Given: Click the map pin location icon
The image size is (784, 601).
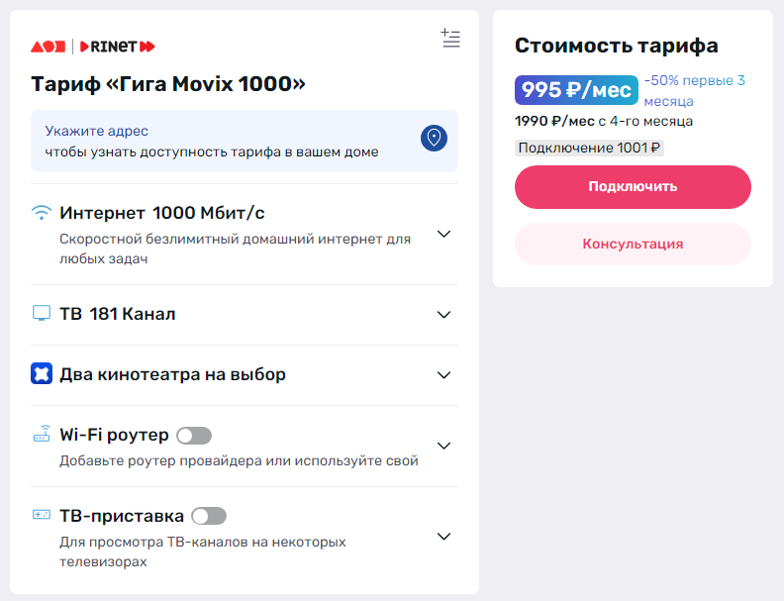Looking at the screenshot, I should pos(434,139).
